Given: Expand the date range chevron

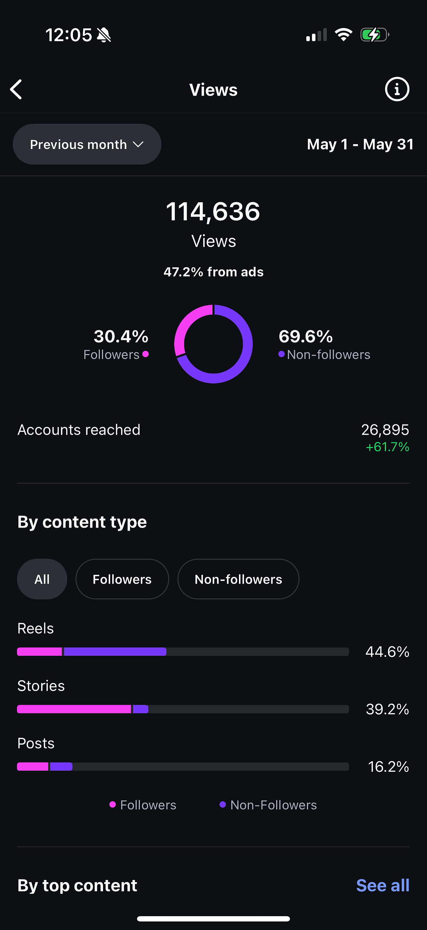Looking at the screenshot, I should tap(138, 145).
